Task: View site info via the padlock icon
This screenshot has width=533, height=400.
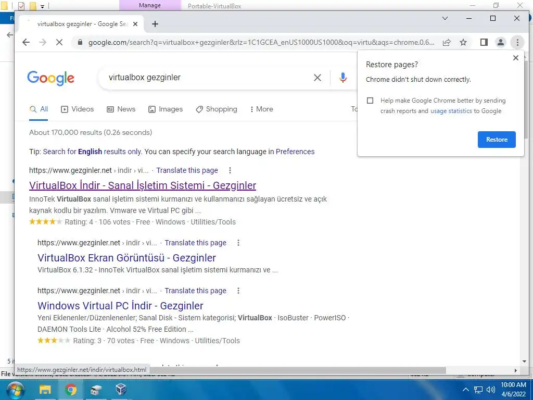Action: click(80, 42)
